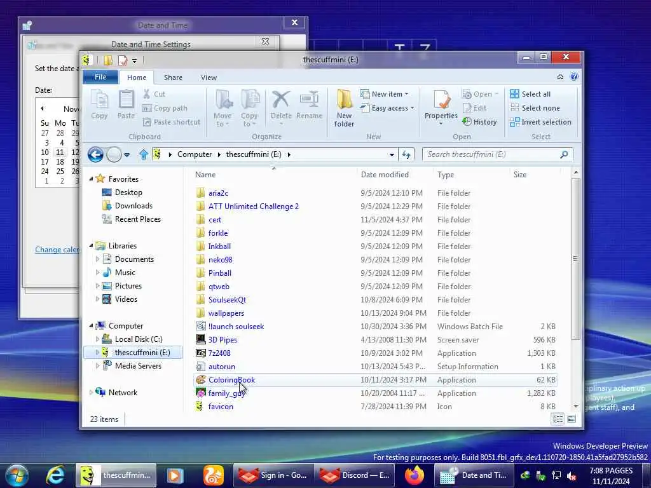651x488 pixels.
Task: Minimize the ribbon with the caret icon
Action: pyautogui.click(x=560, y=77)
